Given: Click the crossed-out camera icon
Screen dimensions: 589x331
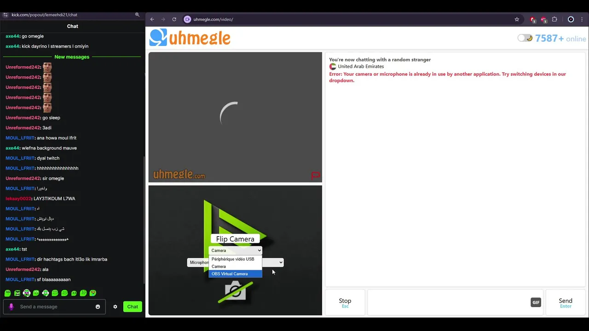Looking at the screenshot, I should pyautogui.click(x=235, y=291).
